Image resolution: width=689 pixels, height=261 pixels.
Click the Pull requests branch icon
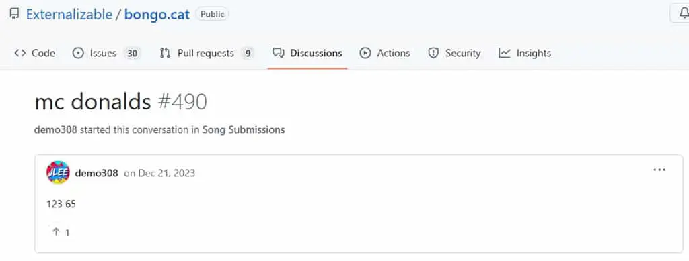165,54
